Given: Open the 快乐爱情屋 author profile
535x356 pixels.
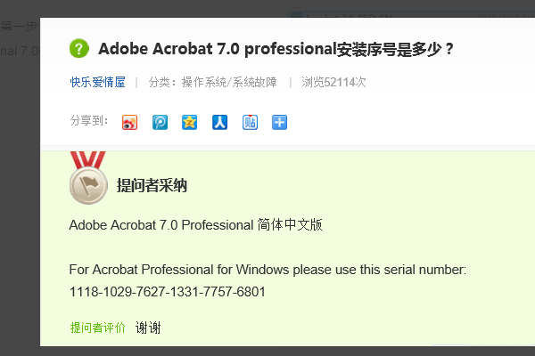Looking at the screenshot, I should coord(98,83).
